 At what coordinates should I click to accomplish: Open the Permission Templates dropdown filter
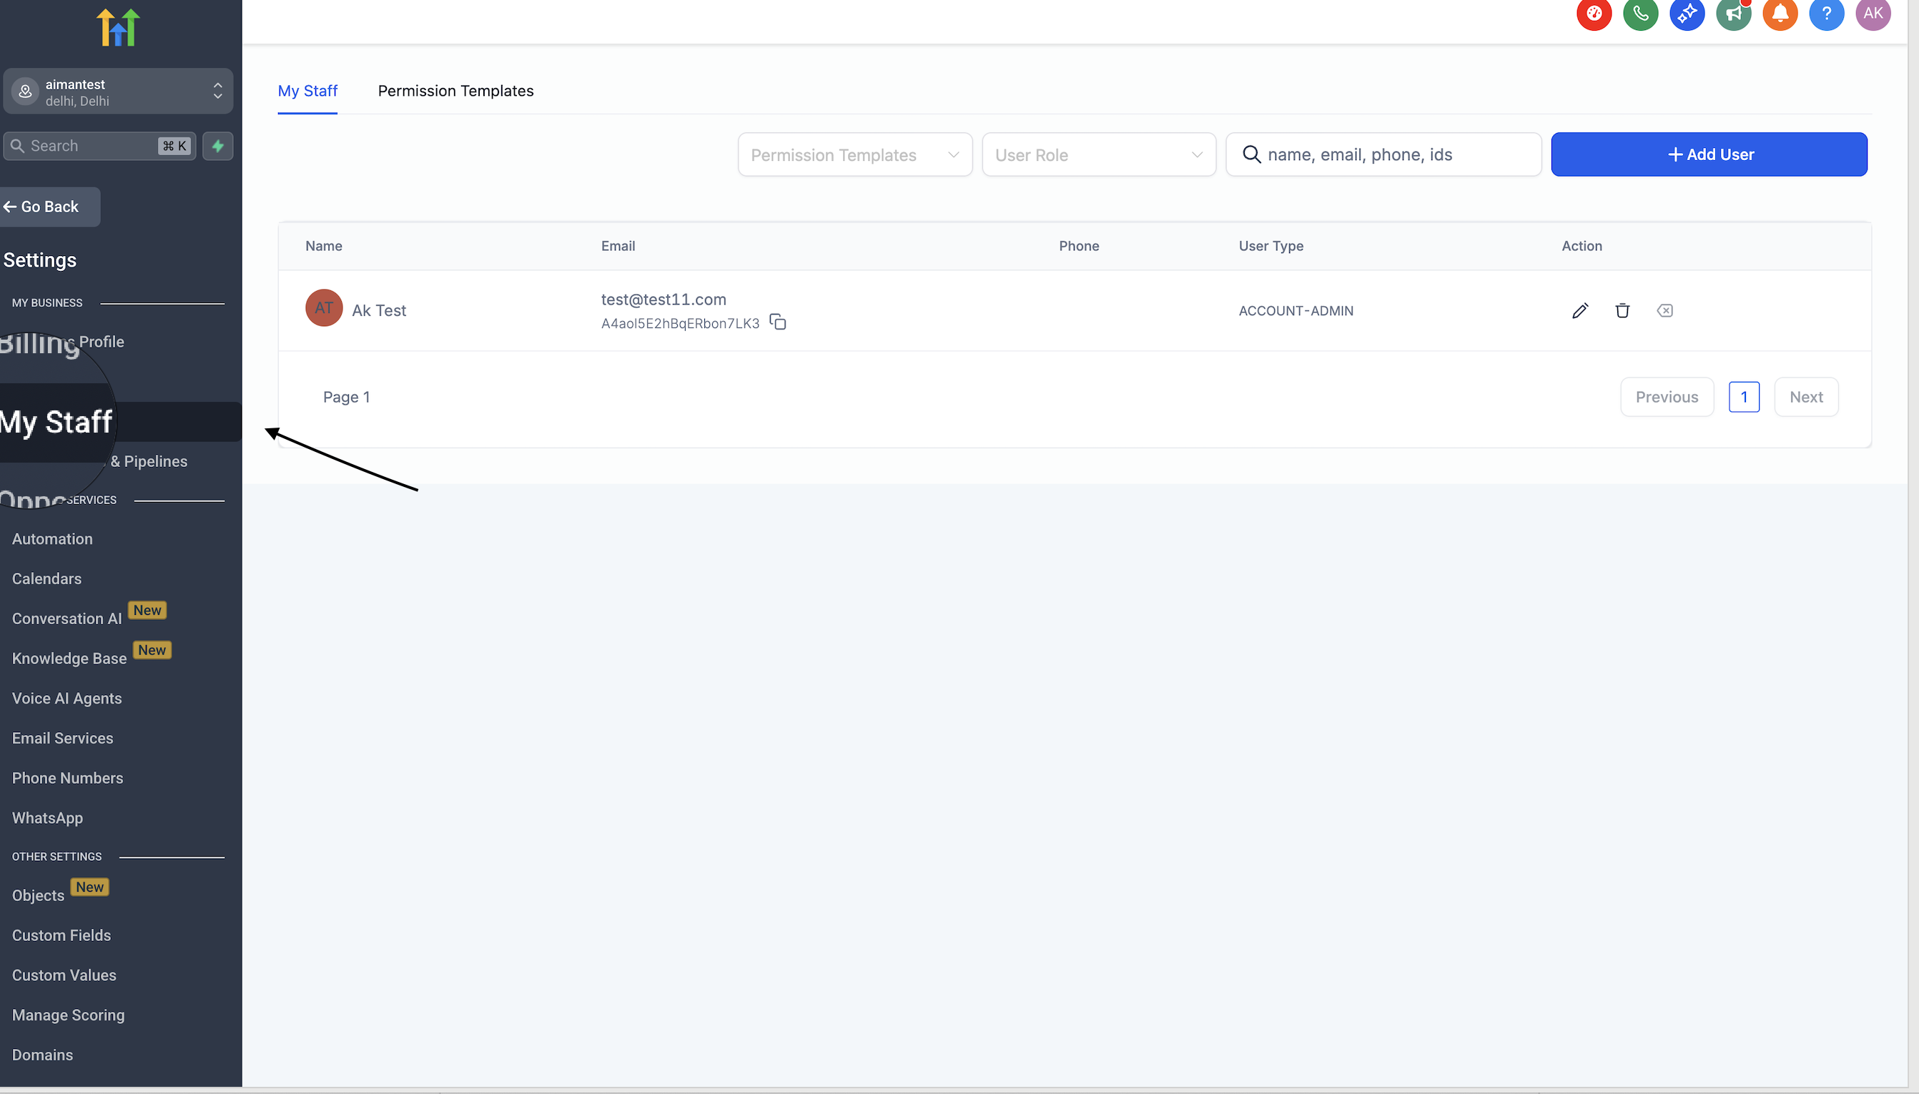pyautogui.click(x=854, y=154)
